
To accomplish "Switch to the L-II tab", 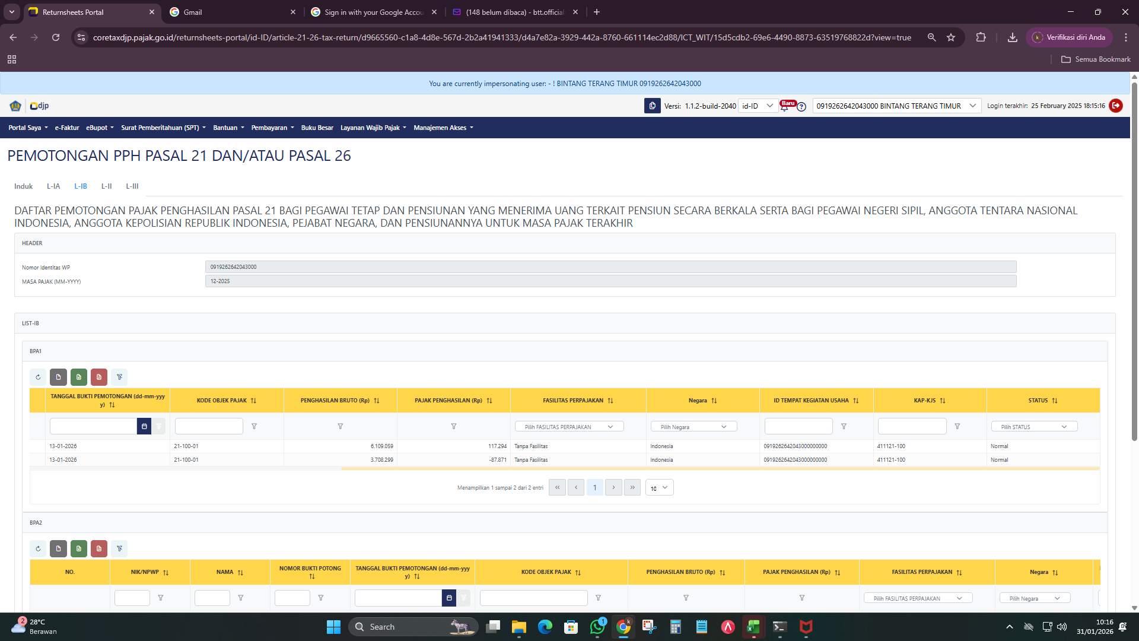I will coord(106,186).
